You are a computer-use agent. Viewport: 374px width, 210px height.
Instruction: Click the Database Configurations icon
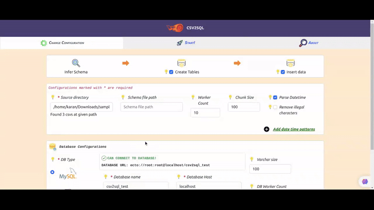point(52,147)
